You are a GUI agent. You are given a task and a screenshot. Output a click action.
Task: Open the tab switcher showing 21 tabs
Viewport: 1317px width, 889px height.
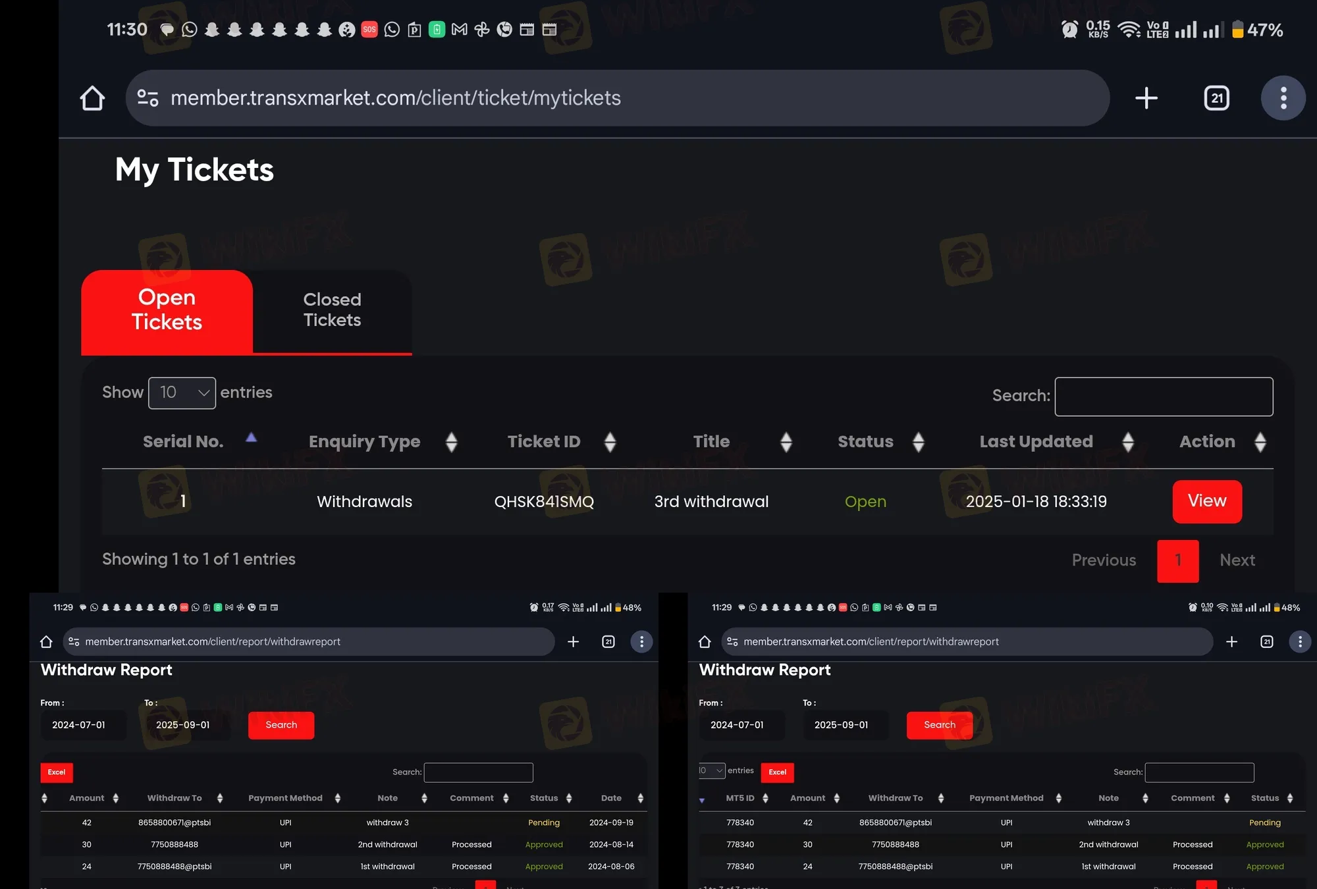[x=1216, y=98]
